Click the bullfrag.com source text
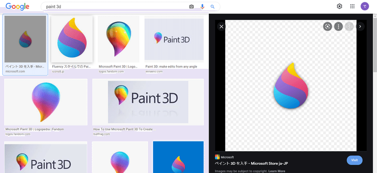The width and height of the screenshot is (377, 173). tap(101, 134)
